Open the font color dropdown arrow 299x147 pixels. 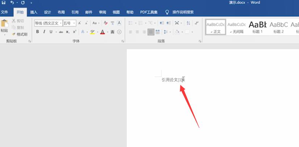(x=108, y=32)
